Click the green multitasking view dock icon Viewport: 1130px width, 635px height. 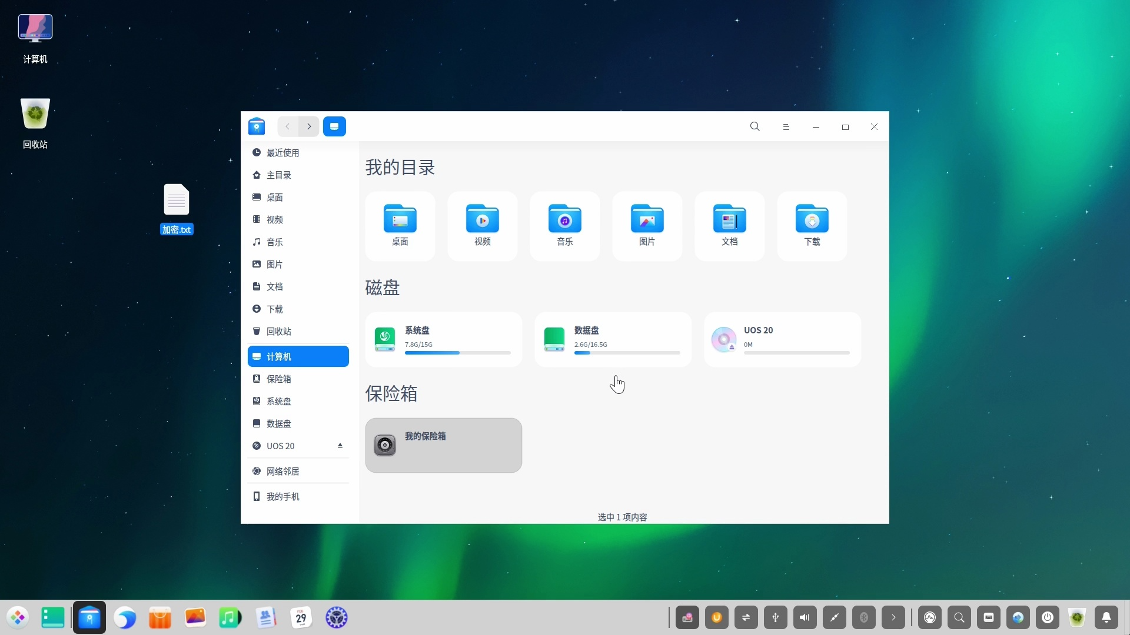[53, 618]
